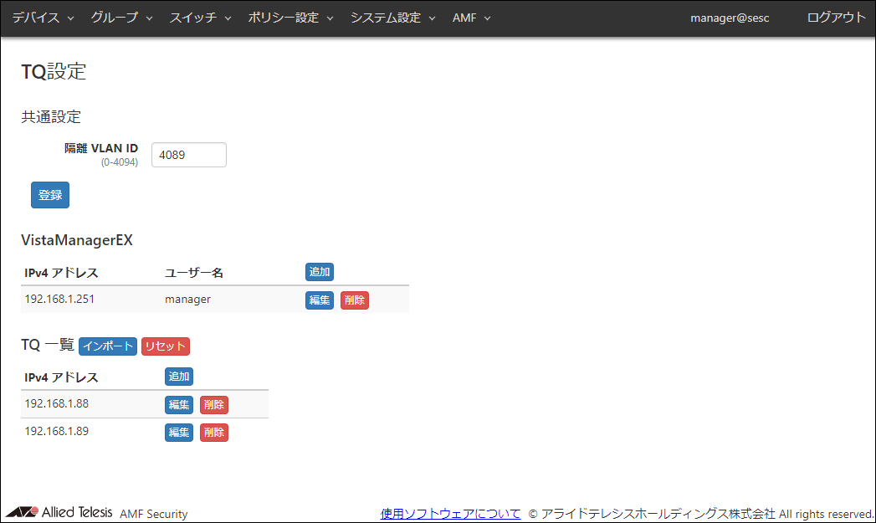Expand the グループ menu

tap(121, 18)
